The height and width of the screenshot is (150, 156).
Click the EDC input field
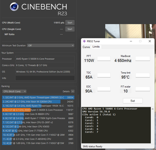(104, 89)
